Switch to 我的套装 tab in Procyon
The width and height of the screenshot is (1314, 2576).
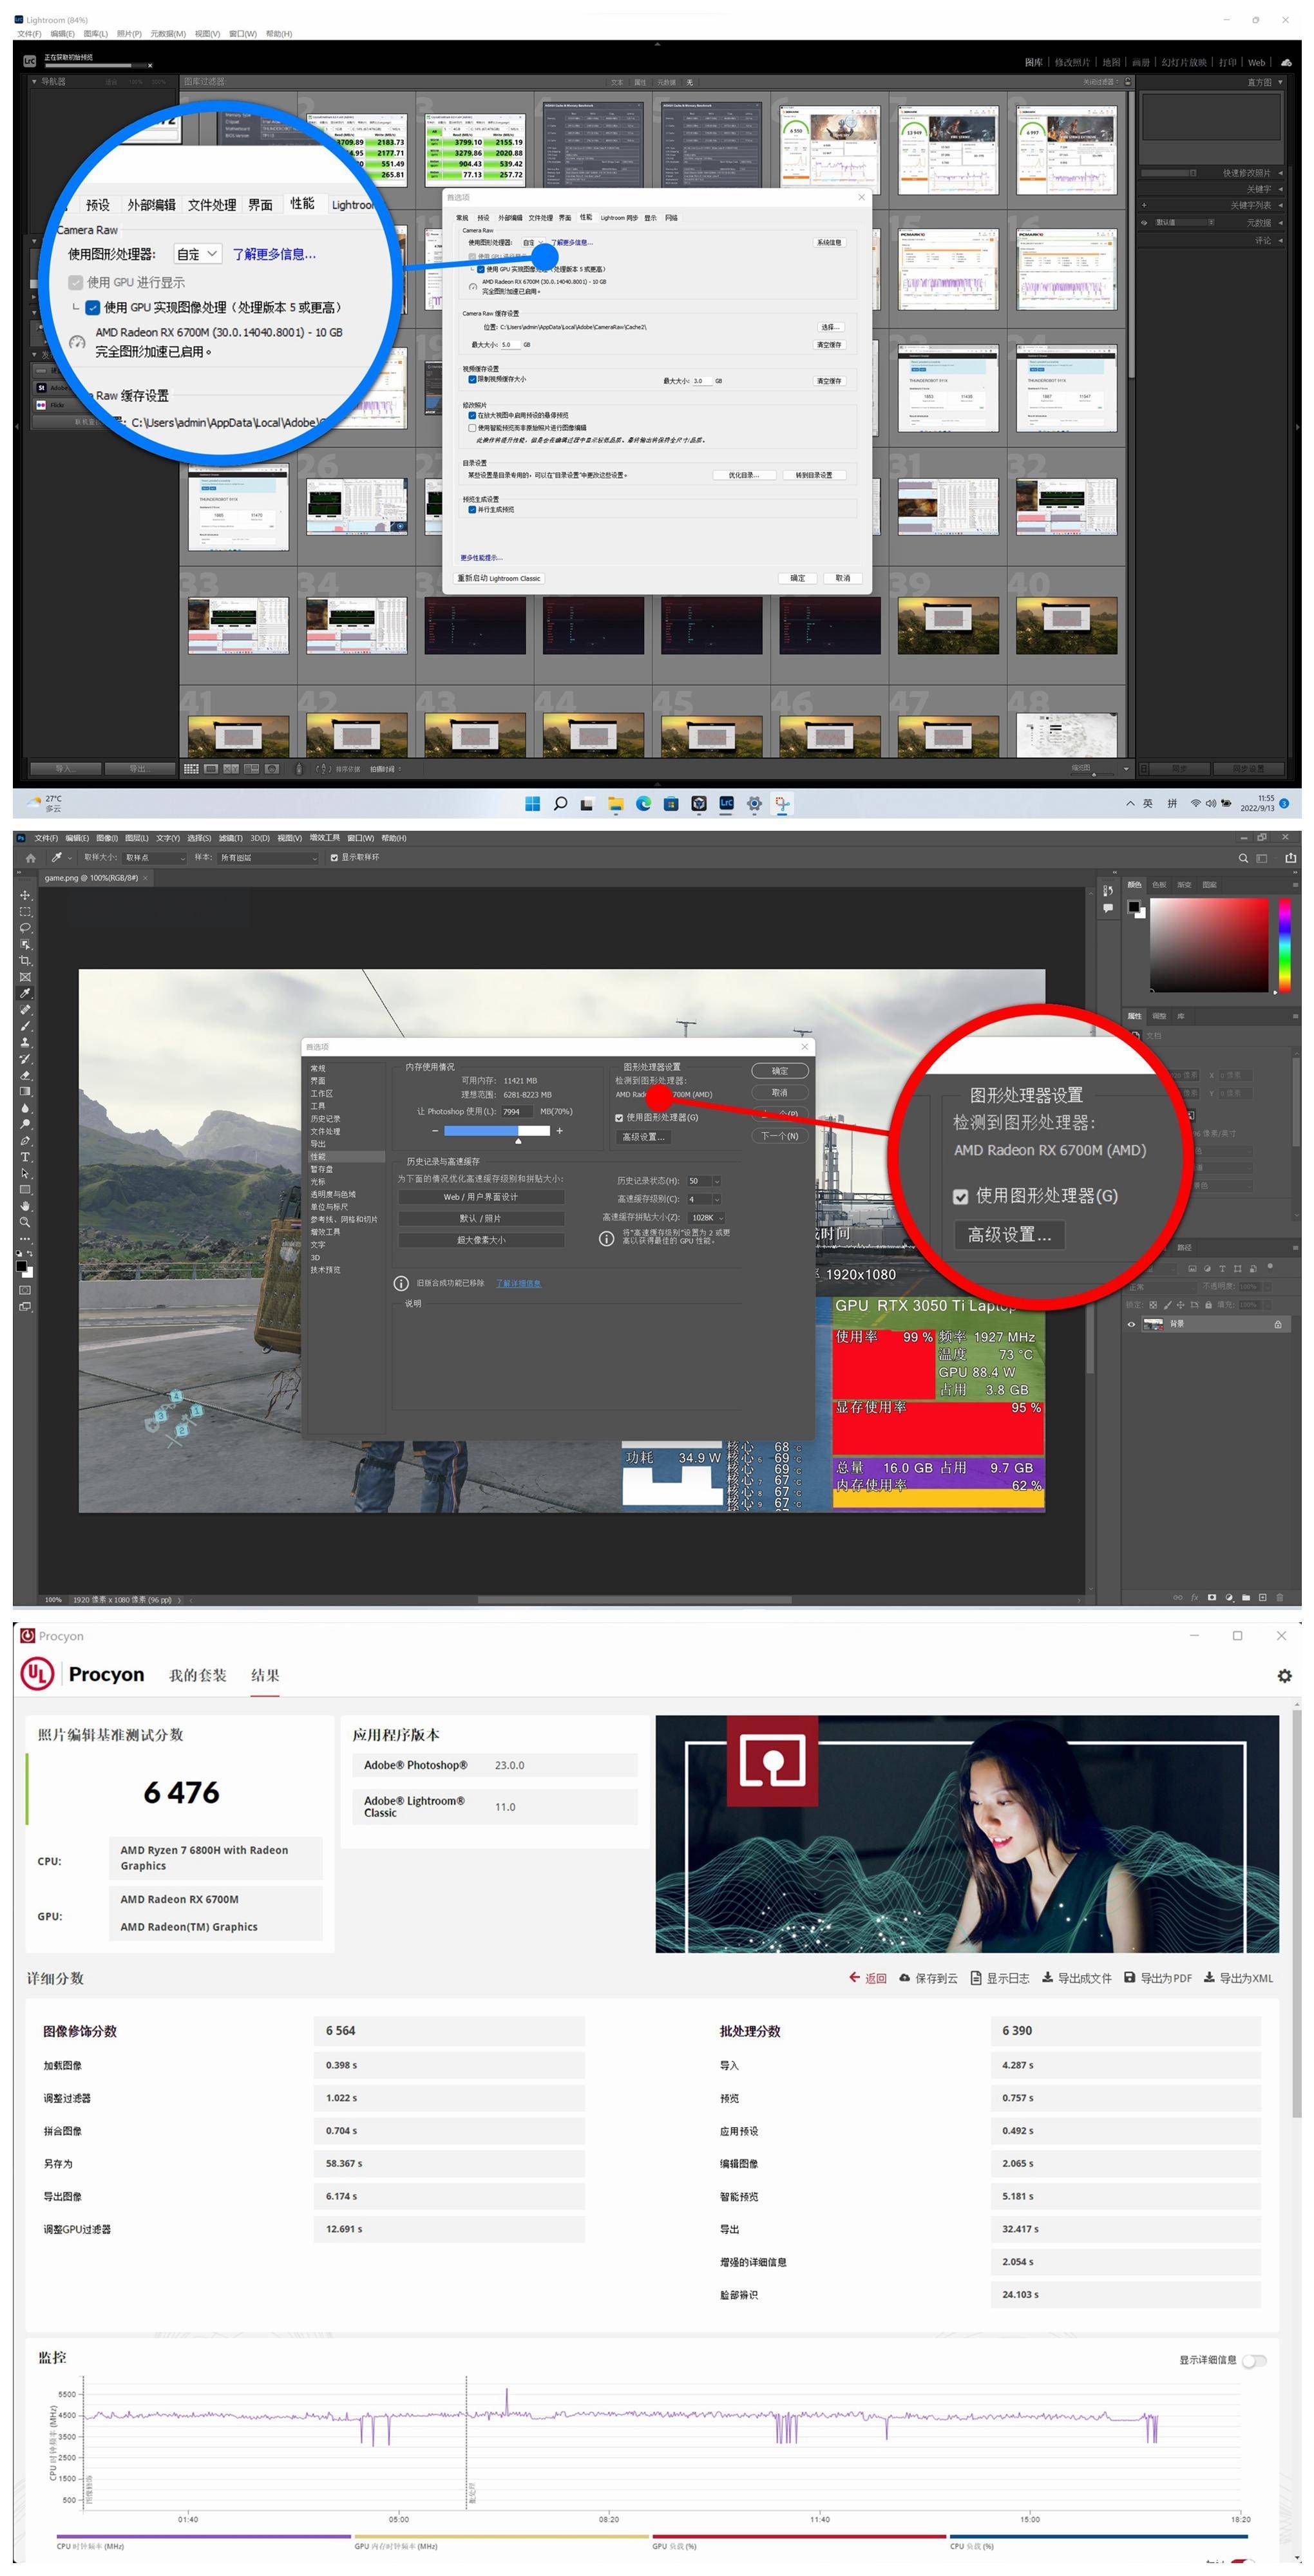[x=197, y=1675]
